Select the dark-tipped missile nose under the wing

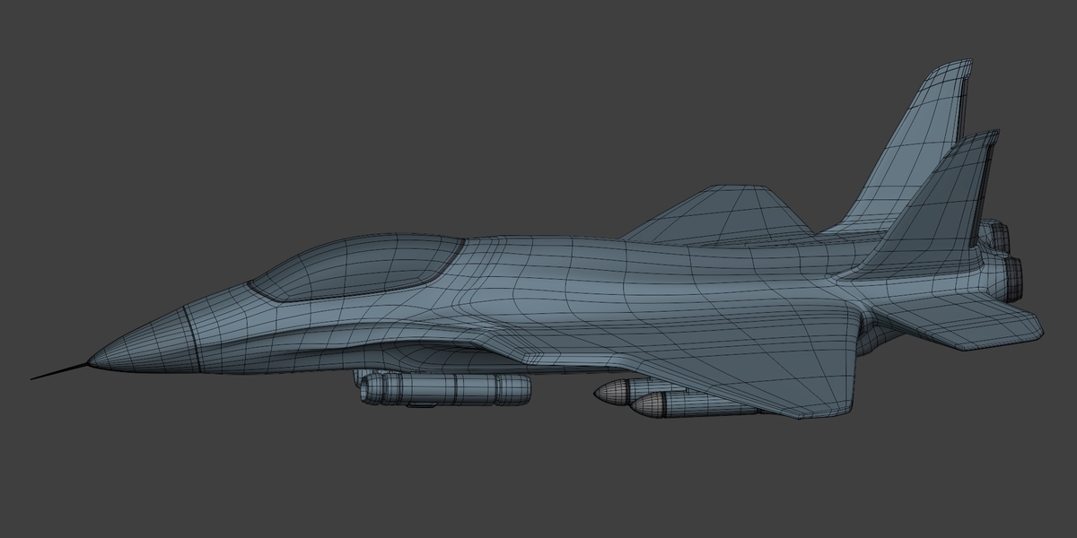pos(613,392)
